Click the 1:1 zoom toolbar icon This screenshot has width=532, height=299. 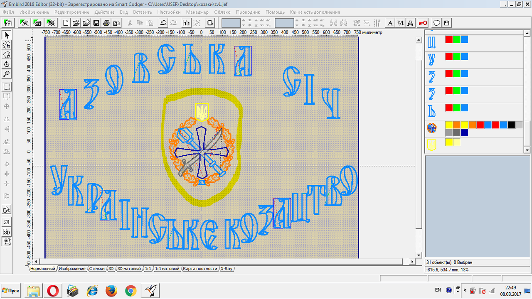tap(186, 23)
